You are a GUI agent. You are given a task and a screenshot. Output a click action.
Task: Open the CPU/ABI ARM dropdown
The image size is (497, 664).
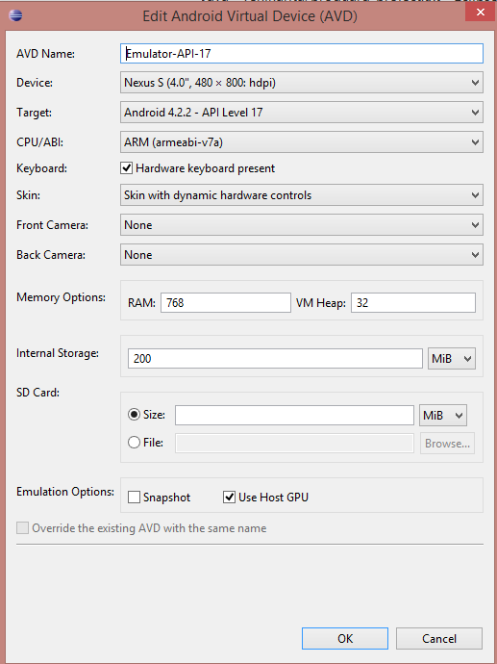[x=302, y=142]
